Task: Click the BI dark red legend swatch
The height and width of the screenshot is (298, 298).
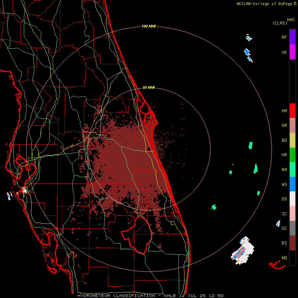Action: (292, 243)
